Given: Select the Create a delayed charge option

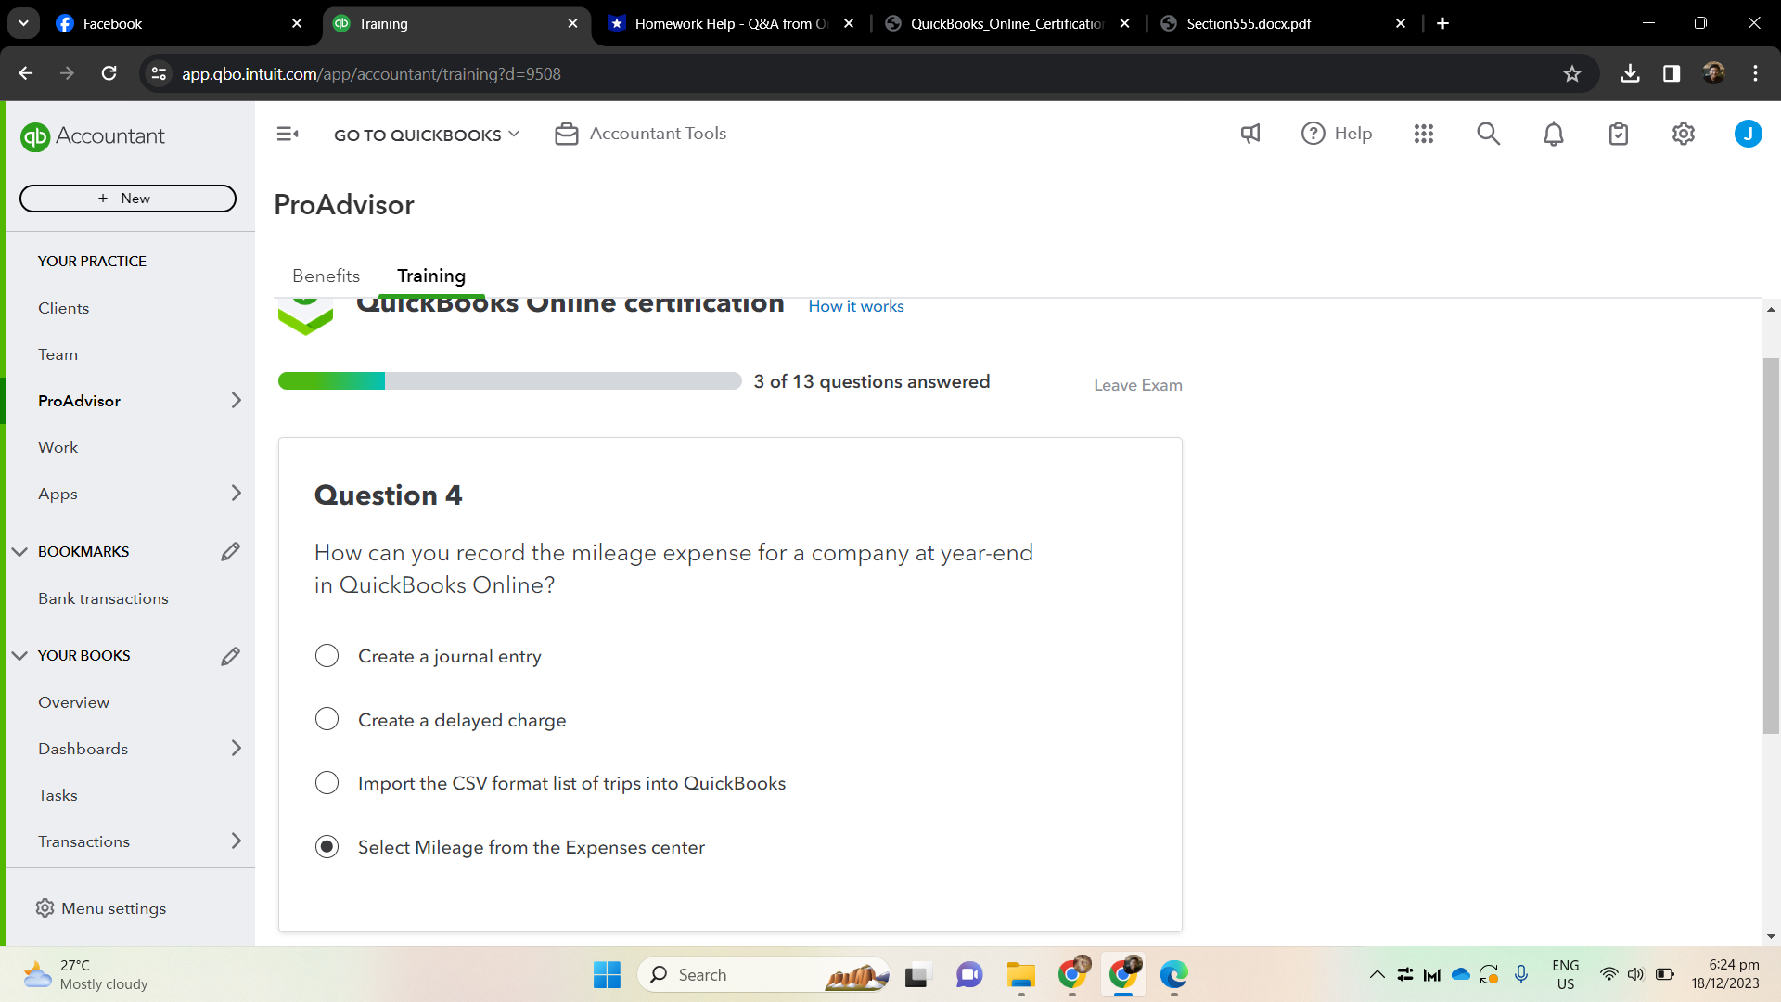Looking at the screenshot, I should (x=327, y=719).
